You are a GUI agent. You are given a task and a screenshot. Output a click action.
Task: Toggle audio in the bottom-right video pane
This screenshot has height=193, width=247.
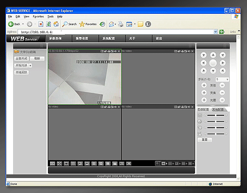pyautogui.click(x=189, y=107)
